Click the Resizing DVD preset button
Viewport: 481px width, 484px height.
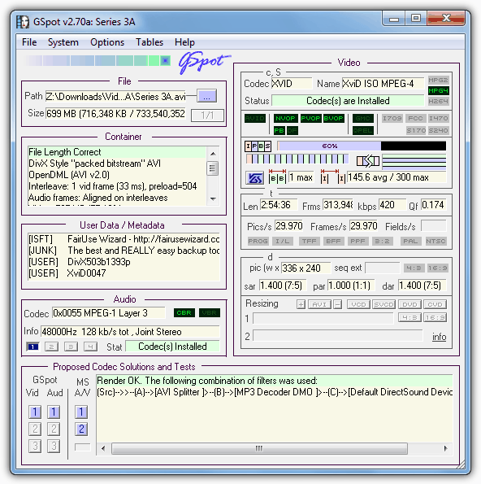(x=409, y=304)
